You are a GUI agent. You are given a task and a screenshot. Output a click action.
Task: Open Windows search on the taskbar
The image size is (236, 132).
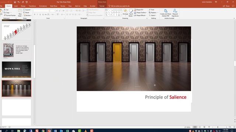(7, 131)
